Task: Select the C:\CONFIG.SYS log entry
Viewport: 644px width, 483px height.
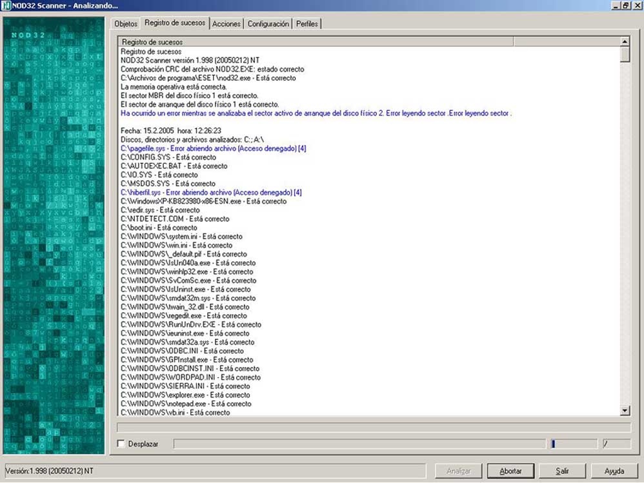Action: [168, 157]
